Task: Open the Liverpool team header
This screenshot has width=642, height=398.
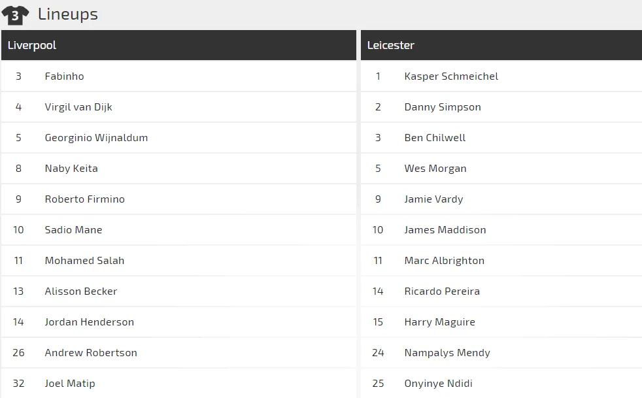Action: [179, 45]
